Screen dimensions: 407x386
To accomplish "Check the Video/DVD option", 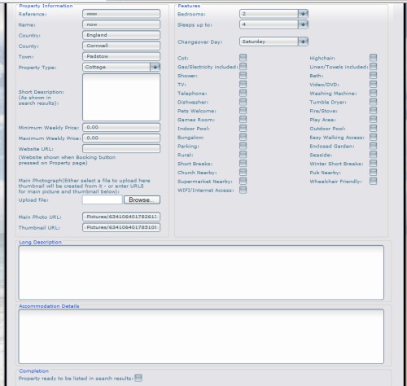I will point(374,84).
